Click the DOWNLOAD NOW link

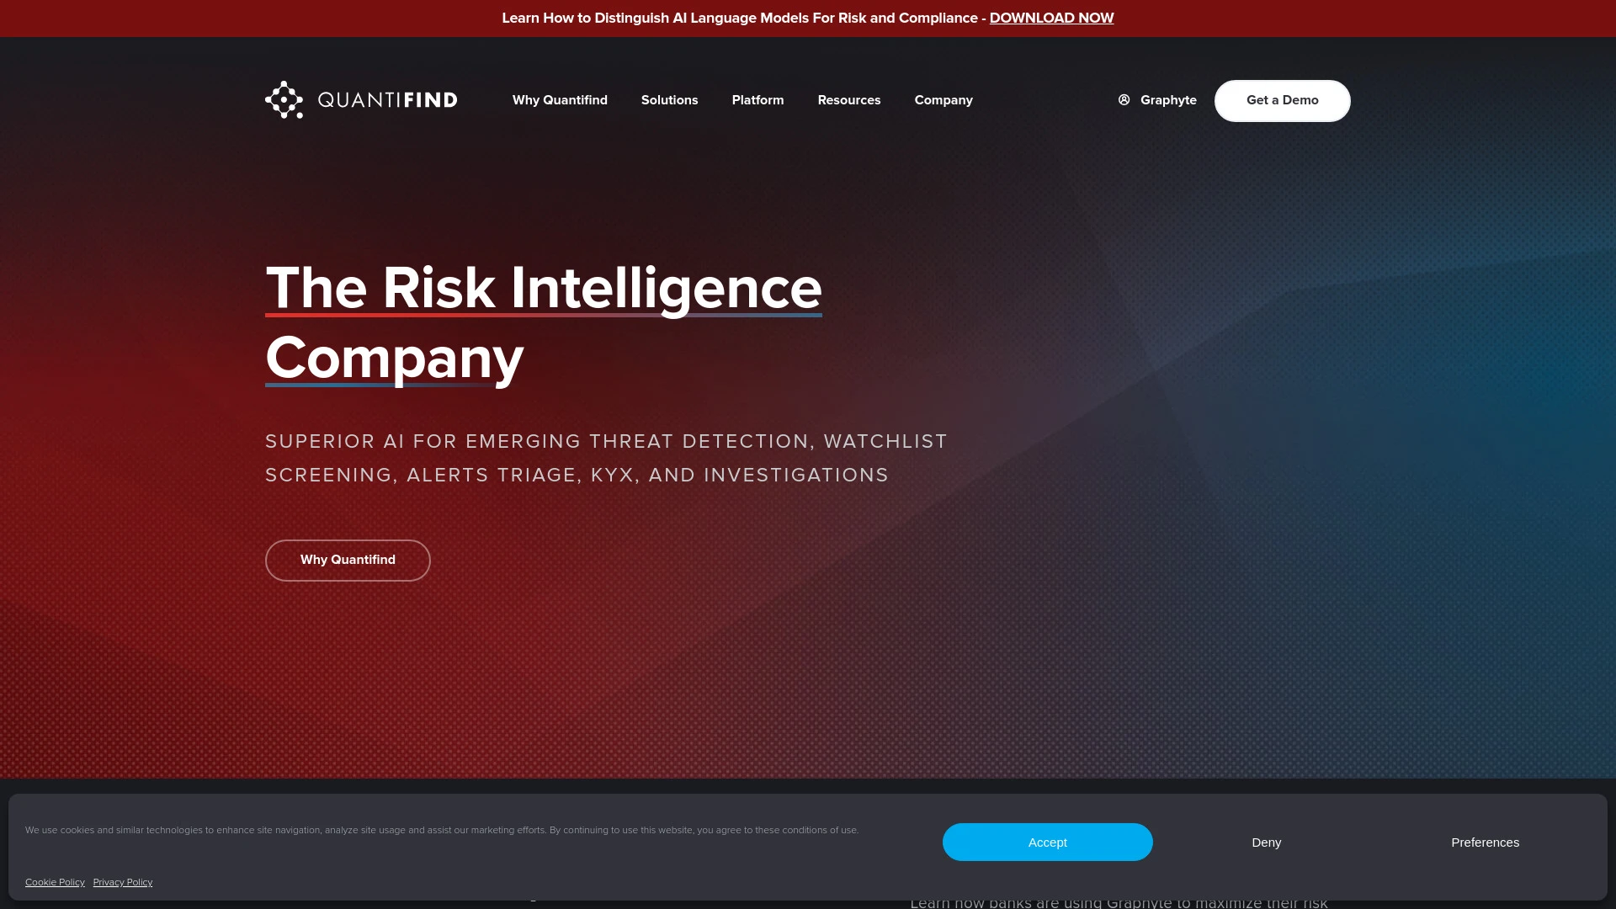[1051, 18]
